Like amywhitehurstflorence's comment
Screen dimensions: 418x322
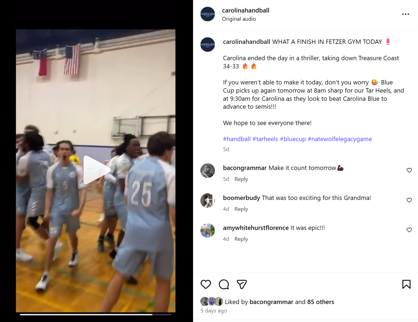pos(409,230)
